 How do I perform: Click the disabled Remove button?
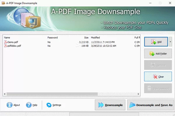[158, 65]
